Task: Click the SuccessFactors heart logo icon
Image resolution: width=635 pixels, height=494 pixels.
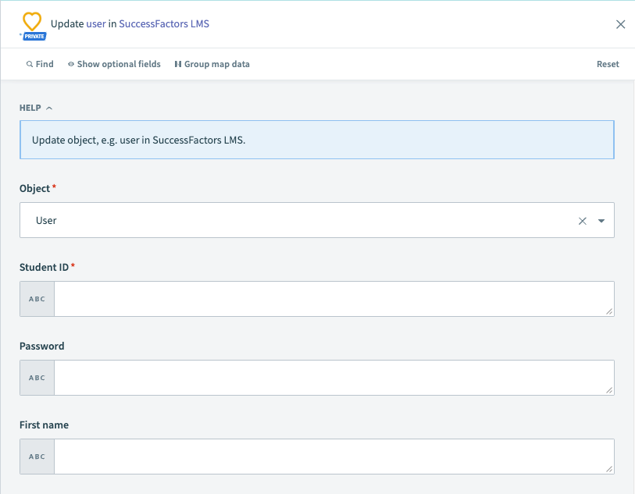Action: (32, 21)
